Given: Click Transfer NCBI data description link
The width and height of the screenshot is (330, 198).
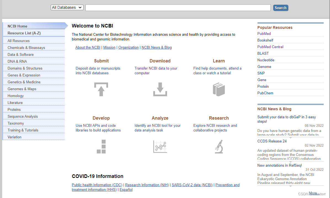Looking at the screenshot, I should 156,71.
